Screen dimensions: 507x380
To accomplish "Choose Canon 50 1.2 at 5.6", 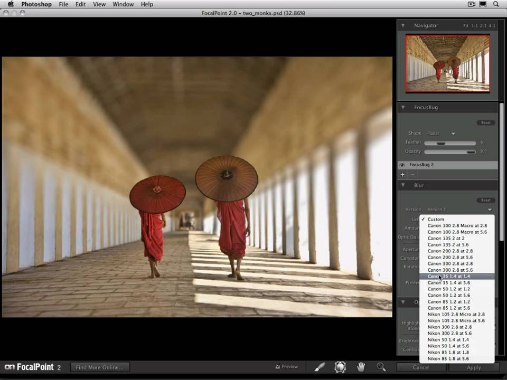I will 457,296.
